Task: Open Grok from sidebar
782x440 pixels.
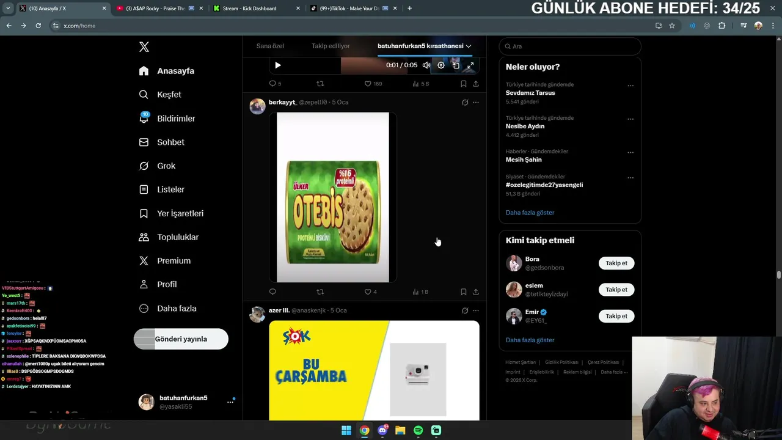Action: tap(157, 166)
